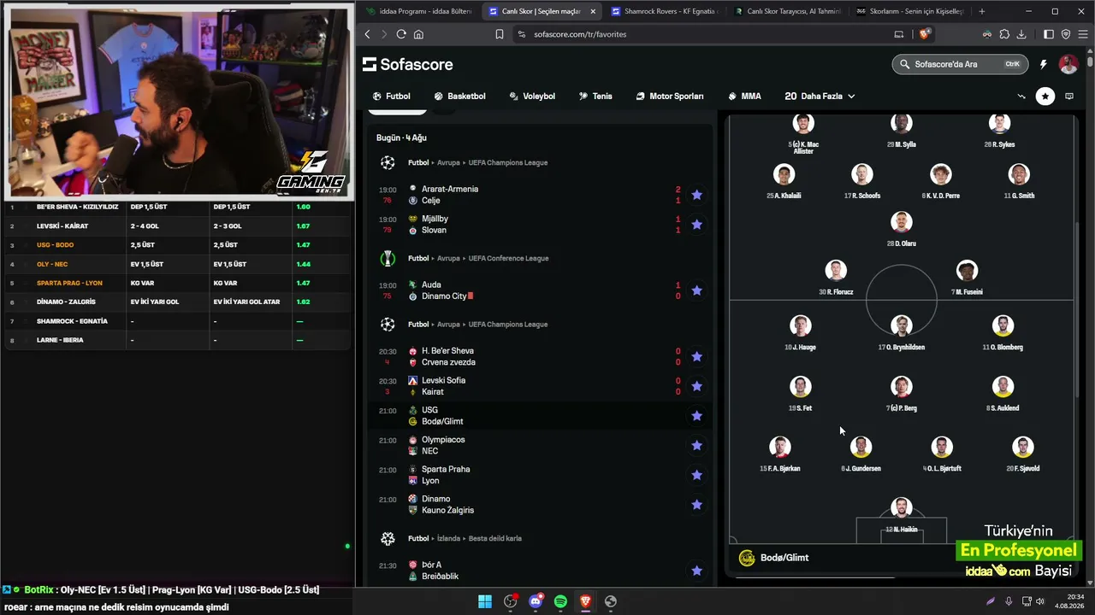This screenshot has width=1095, height=615.
Task: Open the browser extensions puzzle icon
Action: coord(1004,34)
